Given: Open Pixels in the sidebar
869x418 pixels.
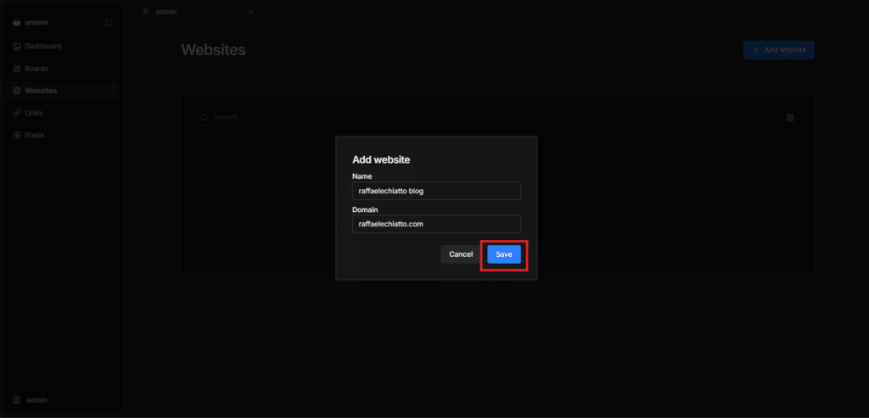Looking at the screenshot, I should tap(63, 135).
